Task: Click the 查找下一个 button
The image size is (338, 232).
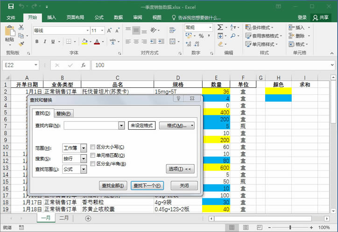Action: (x=147, y=185)
